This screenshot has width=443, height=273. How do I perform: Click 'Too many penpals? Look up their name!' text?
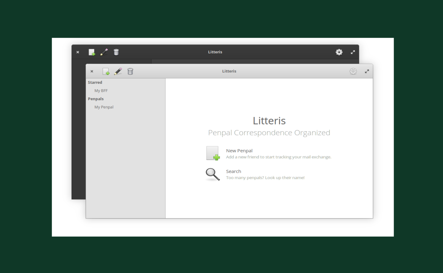point(265,178)
